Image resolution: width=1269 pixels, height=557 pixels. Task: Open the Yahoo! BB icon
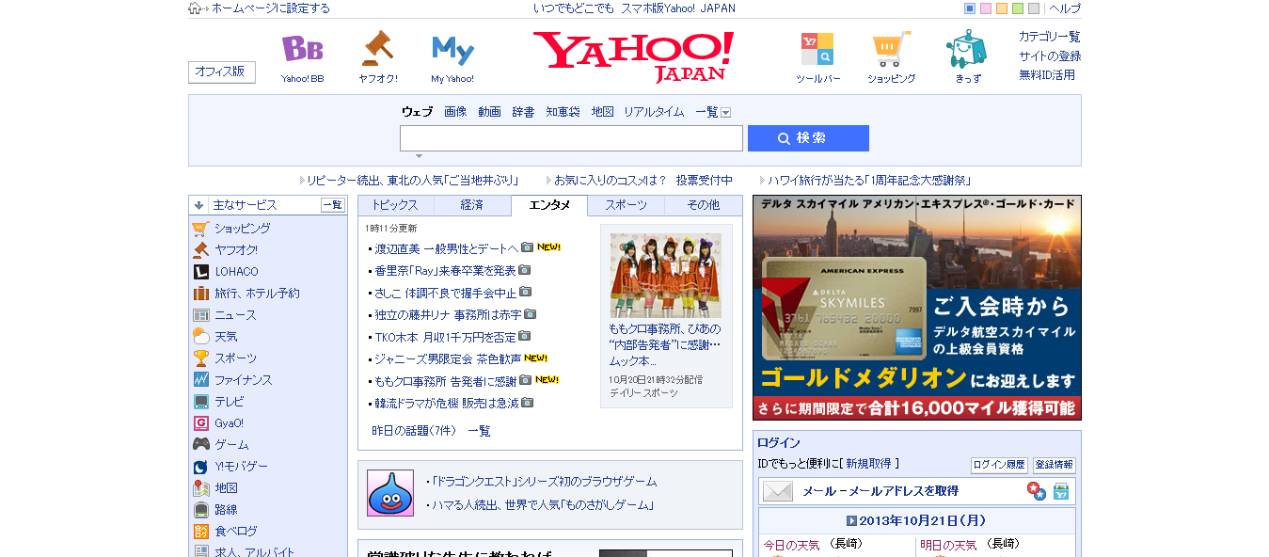point(302,49)
